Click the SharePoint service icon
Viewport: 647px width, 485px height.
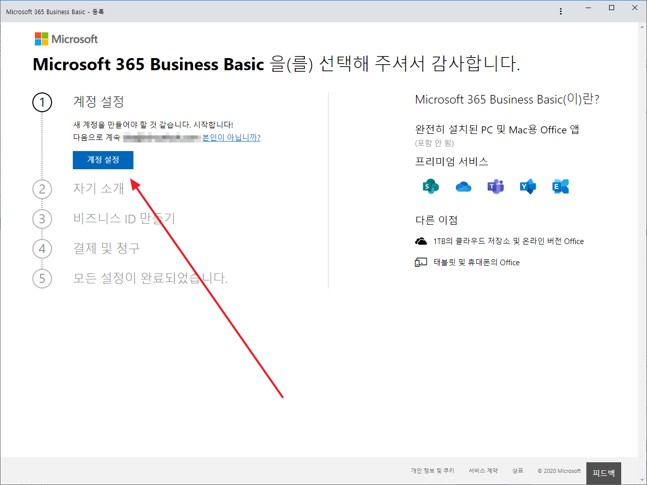coord(431,186)
